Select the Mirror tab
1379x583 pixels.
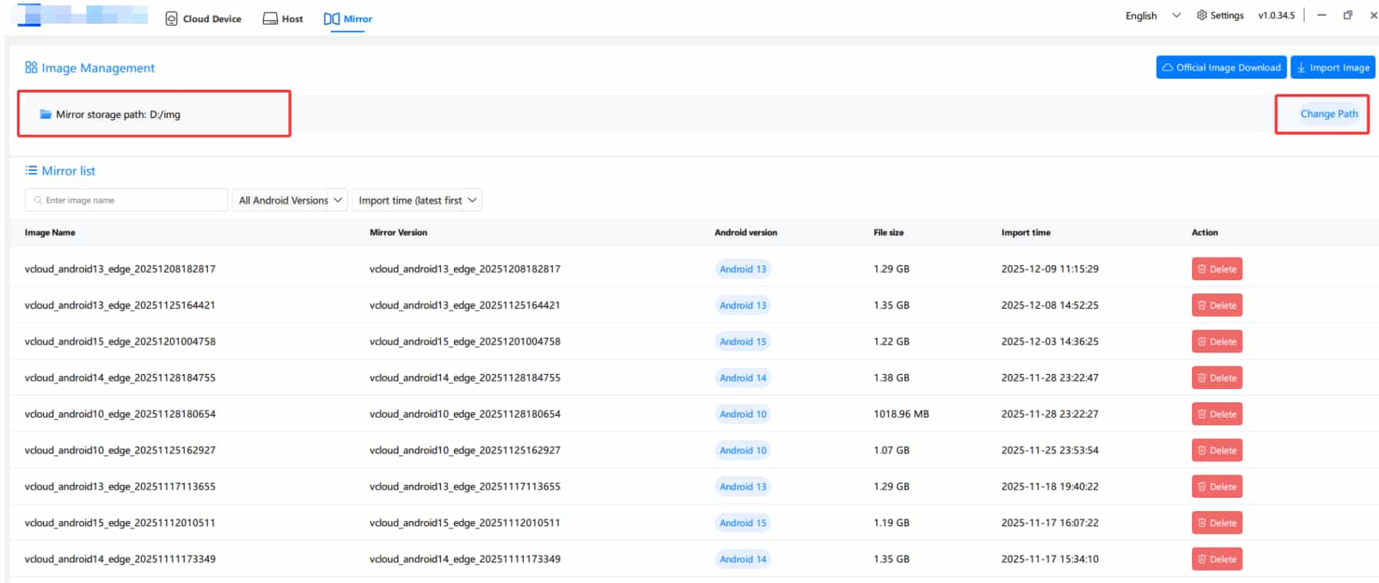click(x=348, y=18)
